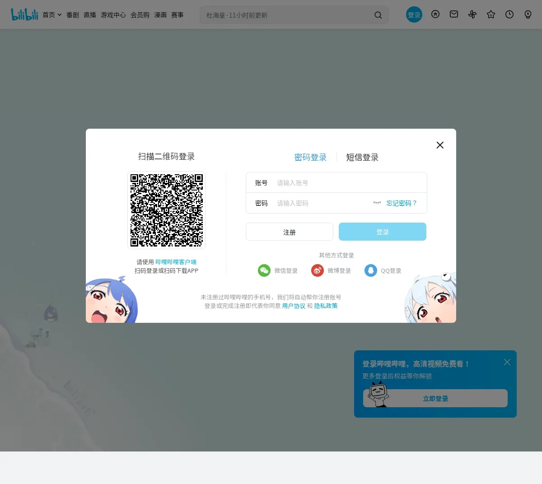This screenshot has height=484, width=542.
Task: Click the 更多登录后权益等你解锁 text
Action: pyautogui.click(x=397, y=376)
